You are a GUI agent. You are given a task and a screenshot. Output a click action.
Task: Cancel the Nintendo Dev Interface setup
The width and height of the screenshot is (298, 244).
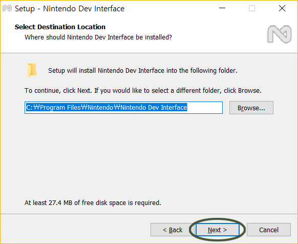click(x=269, y=230)
